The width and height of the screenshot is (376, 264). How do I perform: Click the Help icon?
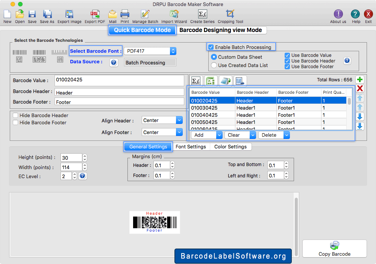point(355,14)
